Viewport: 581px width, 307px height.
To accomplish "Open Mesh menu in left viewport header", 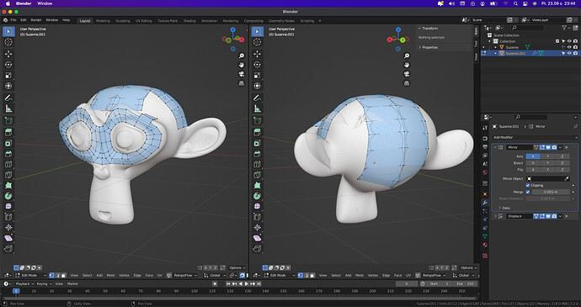I will pos(111,275).
